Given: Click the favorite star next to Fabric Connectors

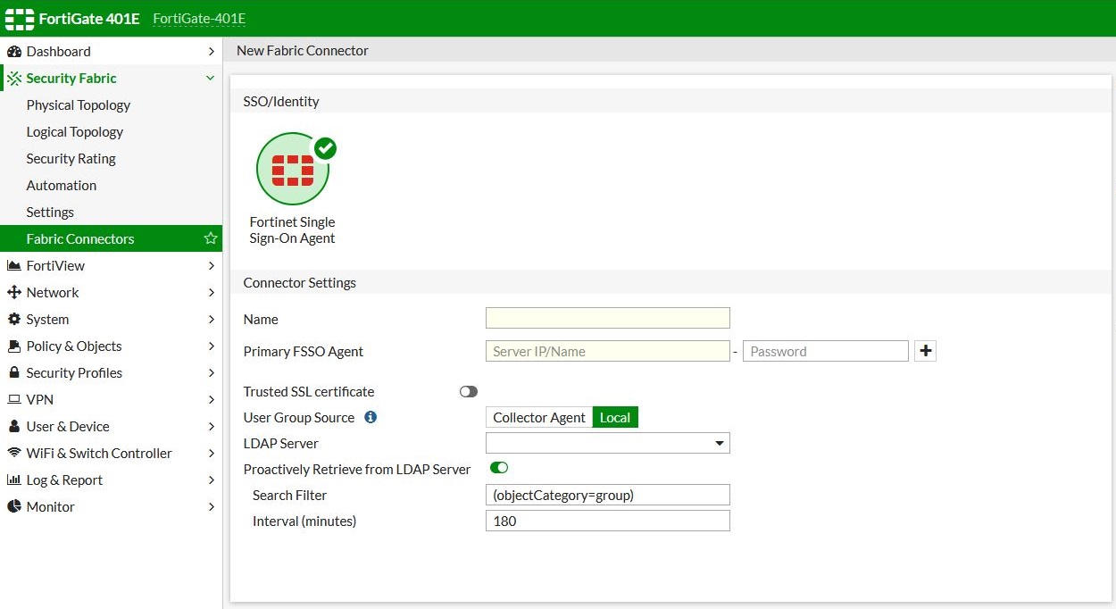Looking at the screenshot, I should (x=211, y=238).
